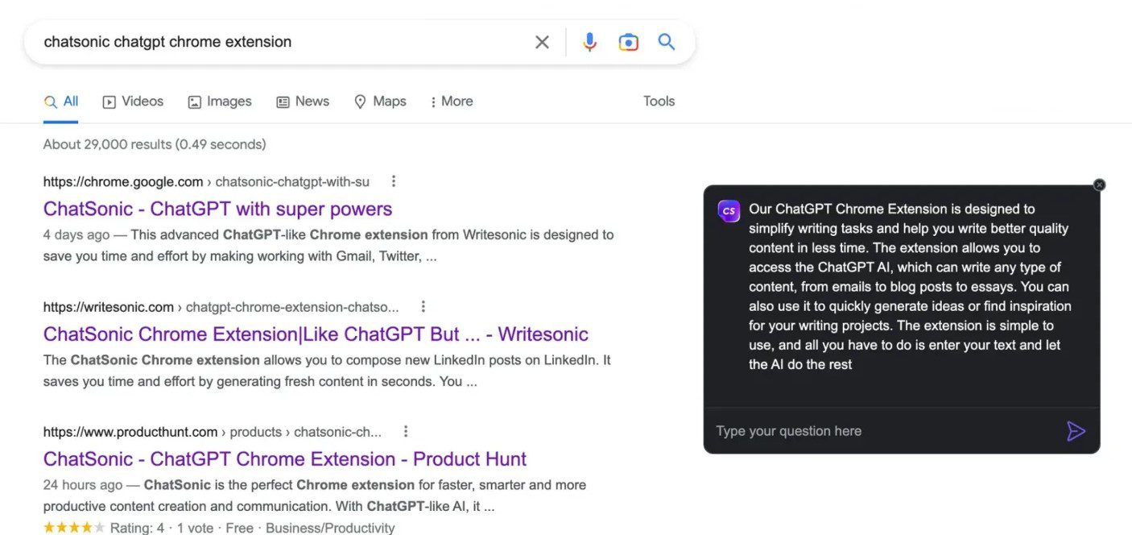Image resolution: width=1132 pixels, height=535 pixels.
Task: Click the microphone icon for voice search
Action: click(x=590, y=41)
